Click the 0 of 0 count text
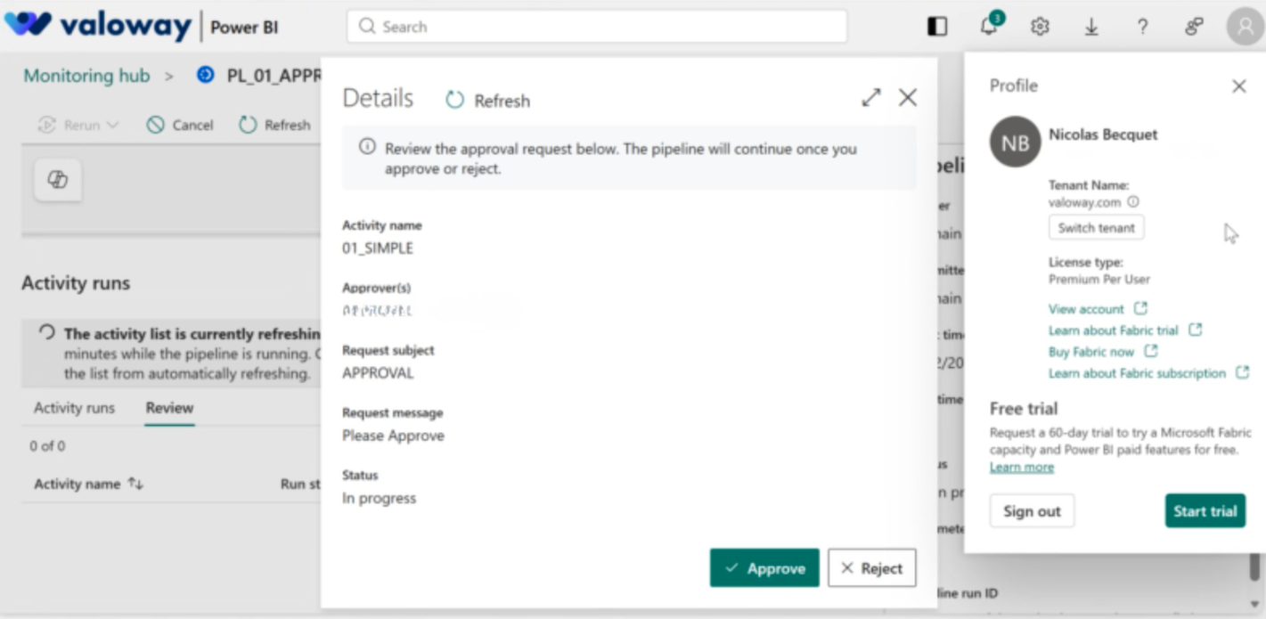This screenshot has width=1266, height=619. (x=47, y=445)
